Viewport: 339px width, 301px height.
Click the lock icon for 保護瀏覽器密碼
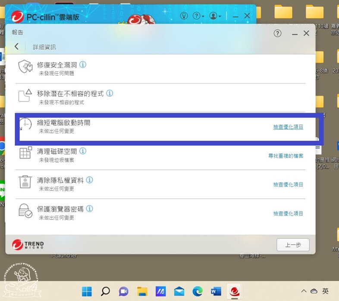25,211
